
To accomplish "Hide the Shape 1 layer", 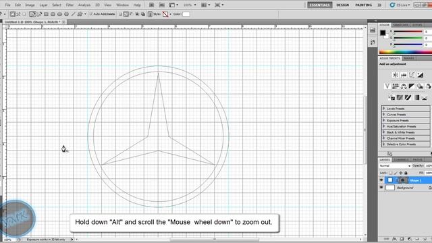I will 381,180.
